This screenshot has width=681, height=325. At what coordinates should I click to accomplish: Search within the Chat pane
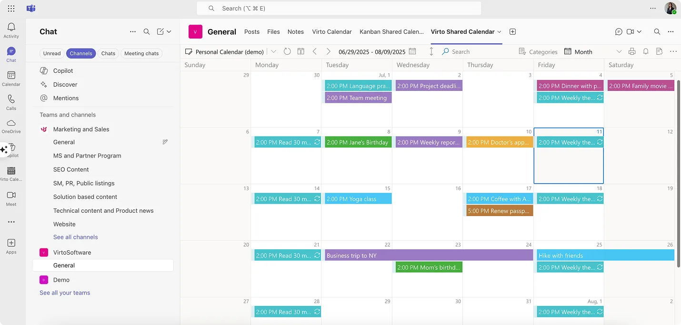point(147,32)
